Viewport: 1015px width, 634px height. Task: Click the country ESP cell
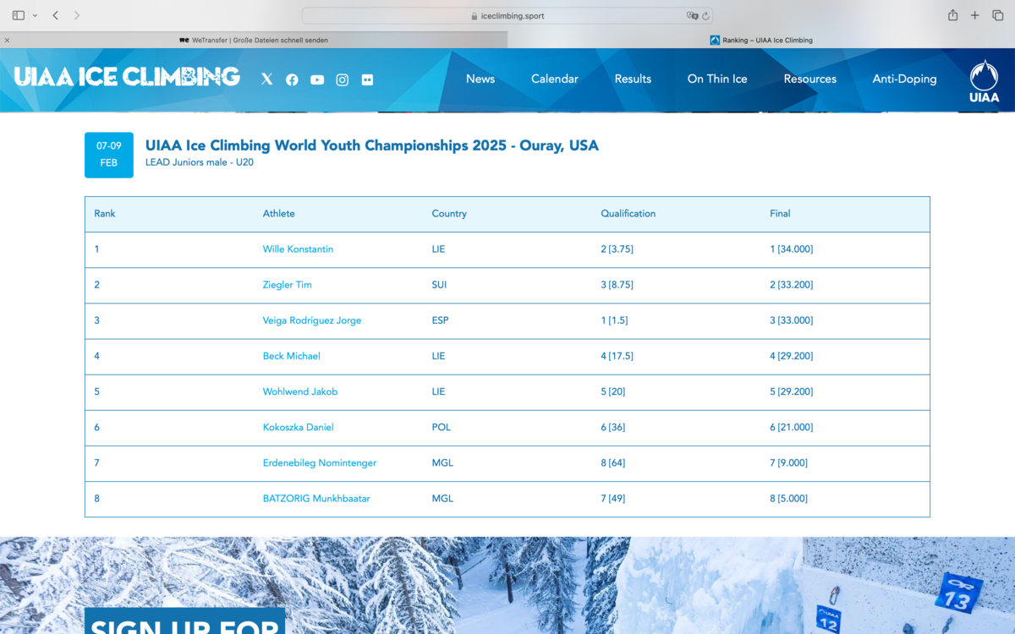click(x=440, y=320)
